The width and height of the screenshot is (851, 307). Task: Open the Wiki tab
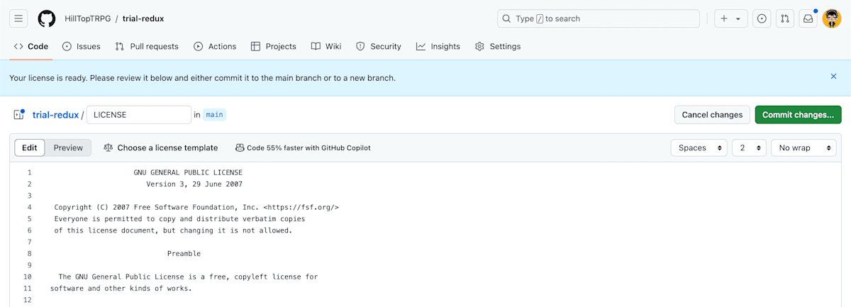click(326, 46)
